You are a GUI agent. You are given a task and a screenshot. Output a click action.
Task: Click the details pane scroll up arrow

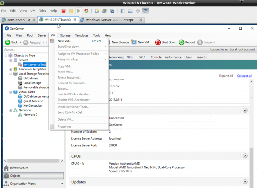click(251, 82)
